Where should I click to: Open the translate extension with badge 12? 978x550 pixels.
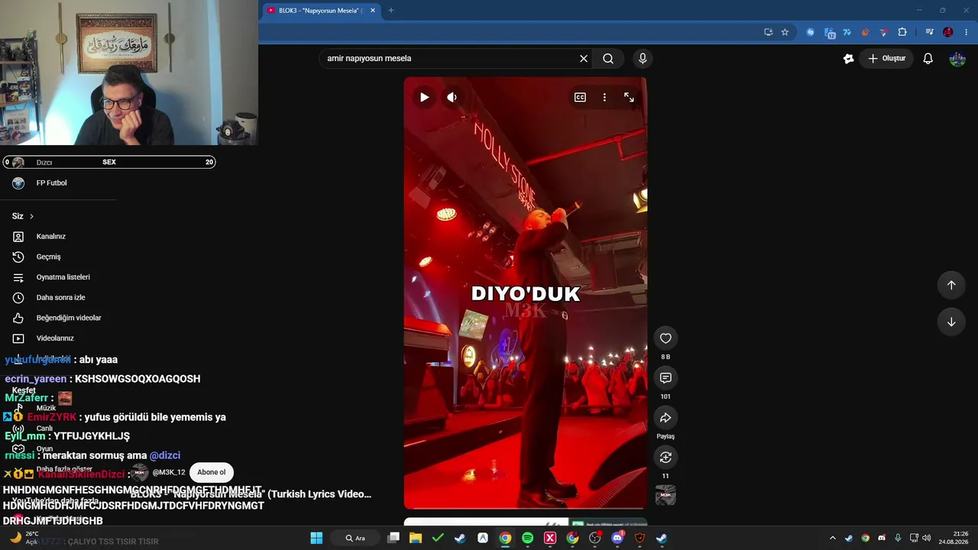(830, 33)
